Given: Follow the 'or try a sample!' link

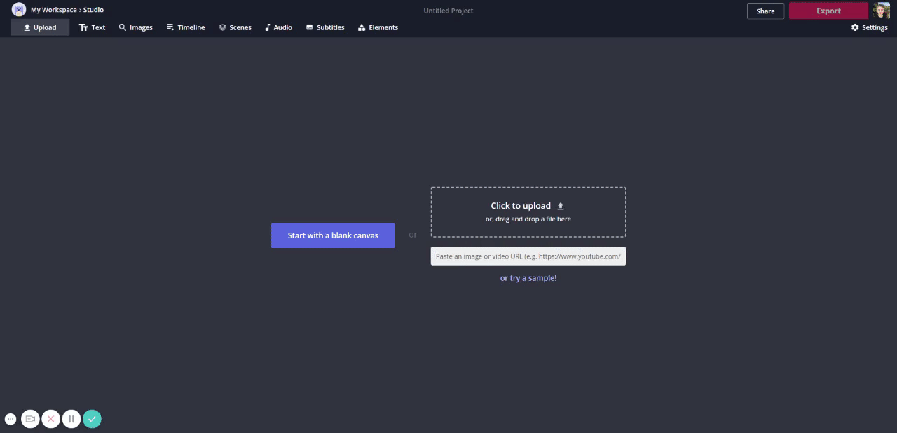Looking at the screenshot, I should click(x=528, y=278).
